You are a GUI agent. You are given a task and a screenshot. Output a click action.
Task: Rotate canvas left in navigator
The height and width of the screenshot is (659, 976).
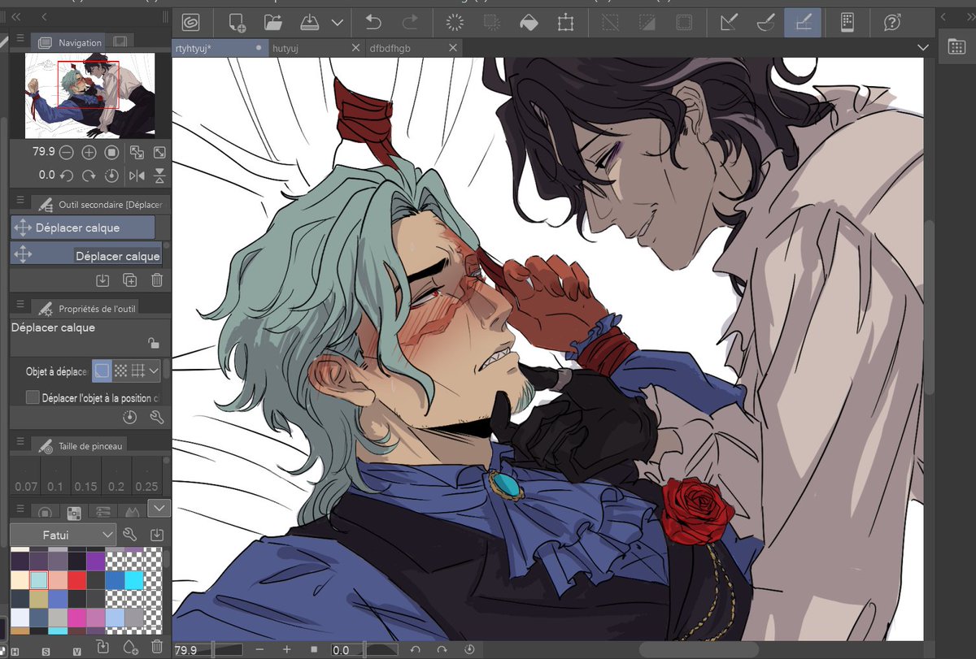pos(67,175)
